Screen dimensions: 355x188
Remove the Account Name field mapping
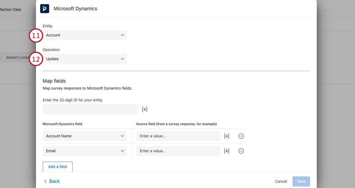pyautogui.click(x=241, y=136)
